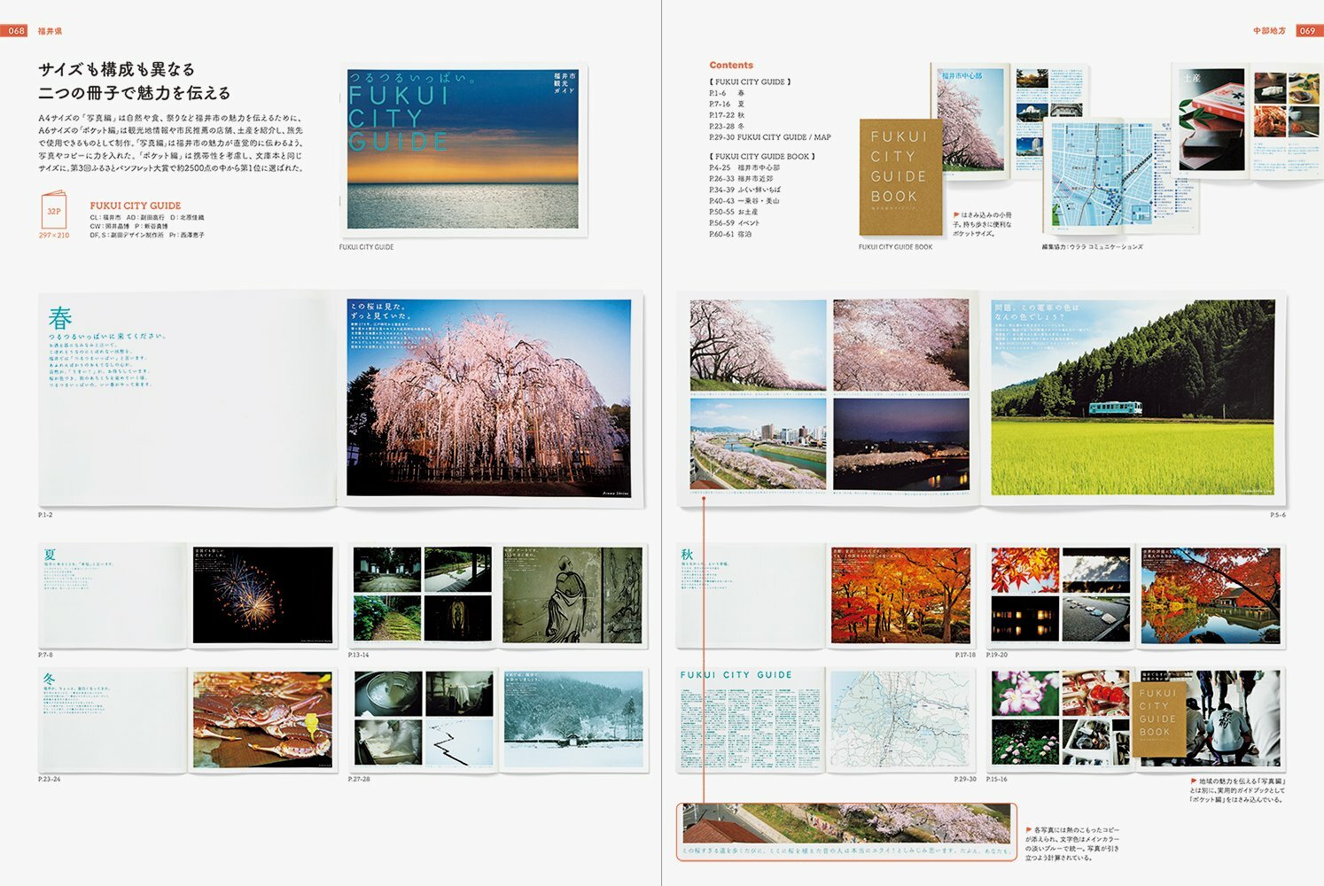1324x886 pixels.
Task: Select the orange autumn maple trees photo
Action: (901, 595)
